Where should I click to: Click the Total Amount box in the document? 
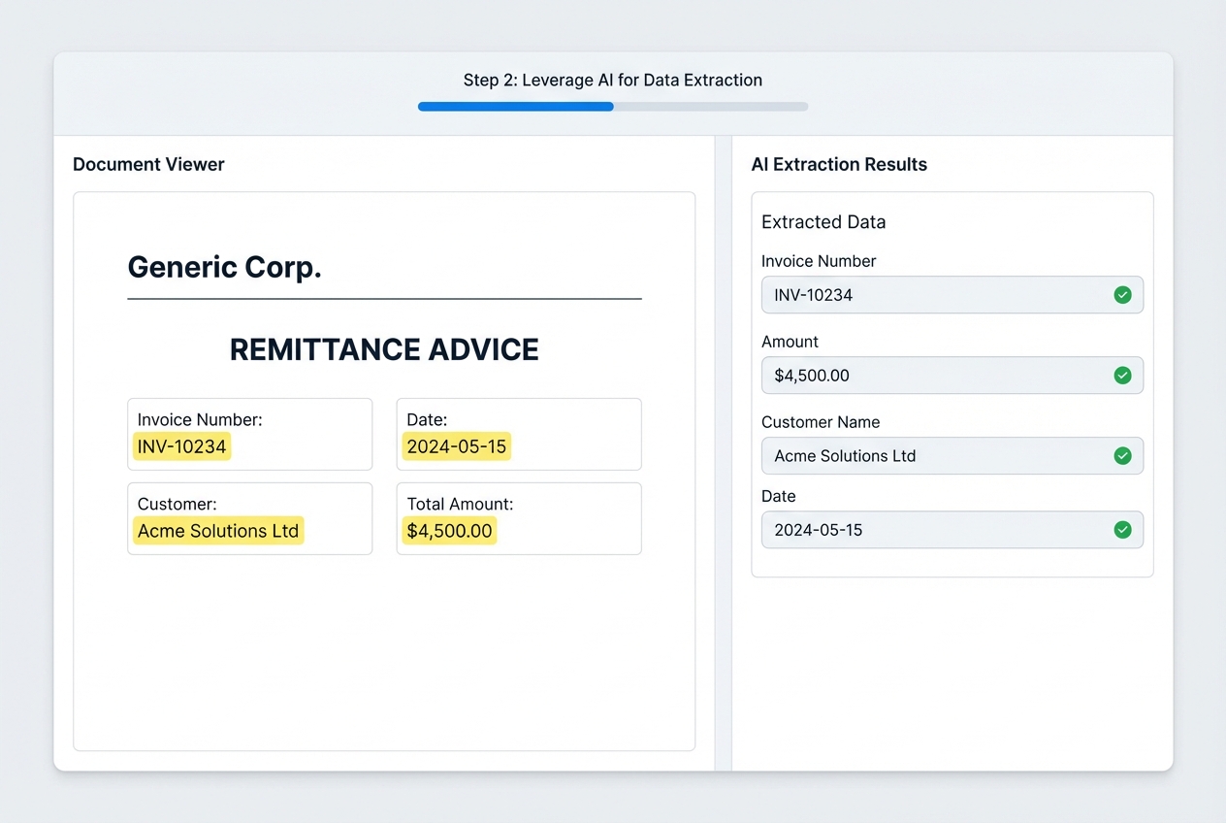coord(519,518)
